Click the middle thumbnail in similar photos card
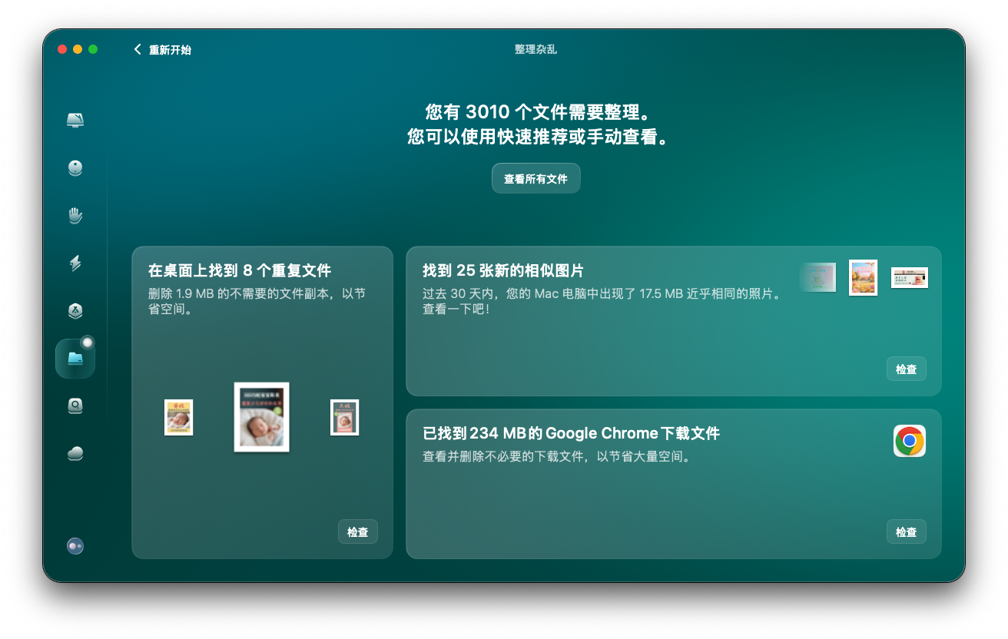This screenshot has height=639, width=1008. pyautogui.click(x=863, y=277)
